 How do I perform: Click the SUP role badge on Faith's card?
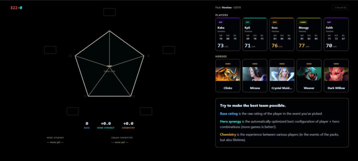329,22
